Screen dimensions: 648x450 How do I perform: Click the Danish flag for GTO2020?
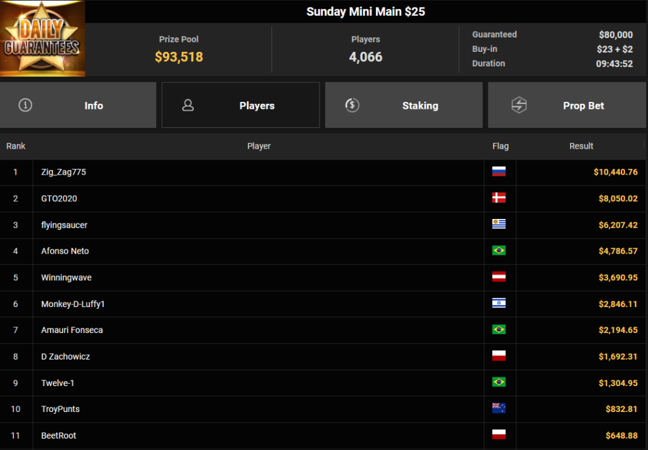499,198
